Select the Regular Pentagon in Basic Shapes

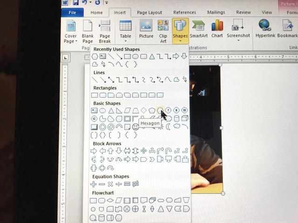(152, 110)
